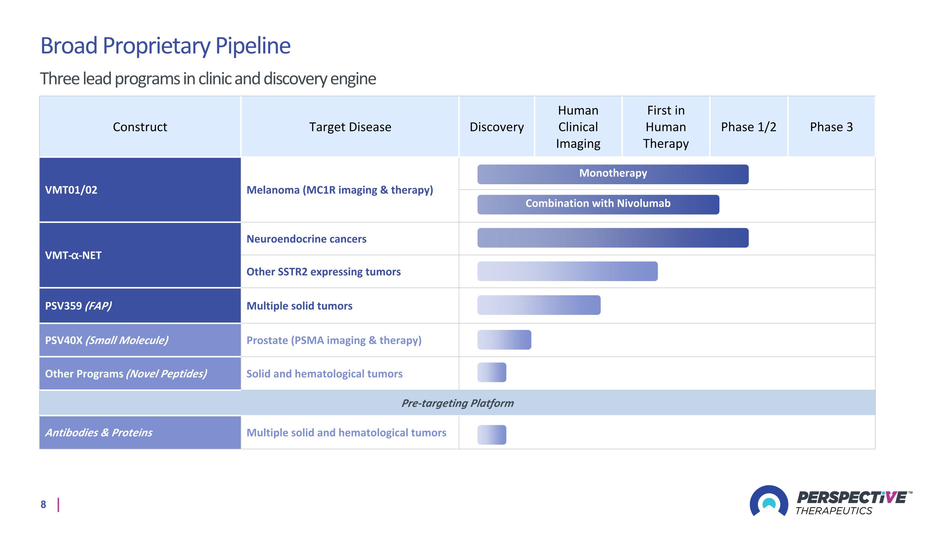Select the 'VMT-α-NET' construct cell
950x534 pixels.
click(140, 255)
